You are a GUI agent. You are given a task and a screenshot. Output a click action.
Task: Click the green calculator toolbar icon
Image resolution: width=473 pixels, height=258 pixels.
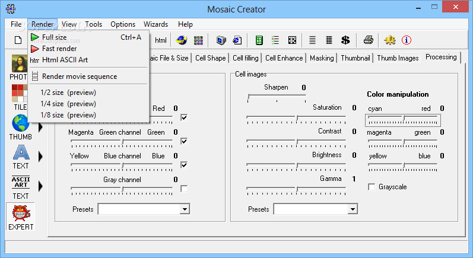pyautogui.click(x=259, y=40)
